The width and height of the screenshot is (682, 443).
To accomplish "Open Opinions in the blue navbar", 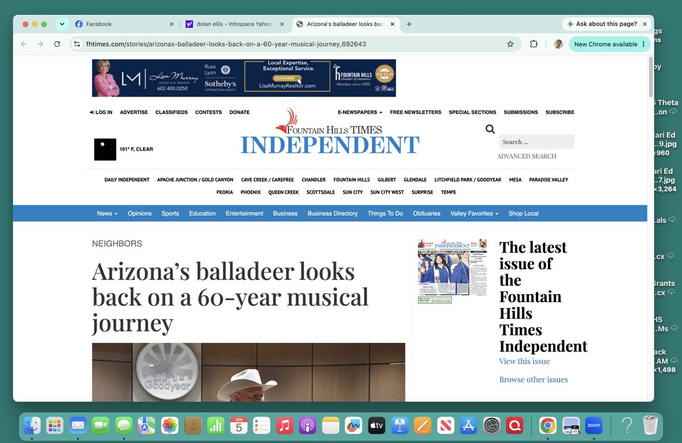I will (x=140, y=214).
